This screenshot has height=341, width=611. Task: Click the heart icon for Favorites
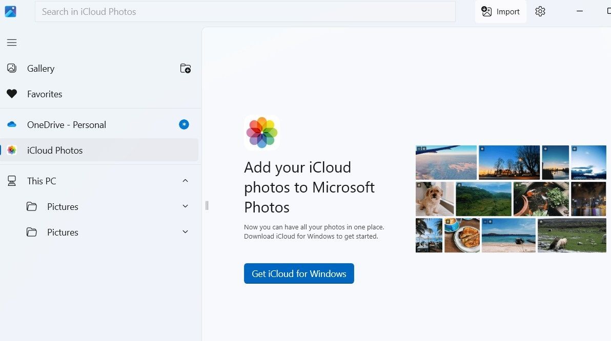tap(12, 94)
